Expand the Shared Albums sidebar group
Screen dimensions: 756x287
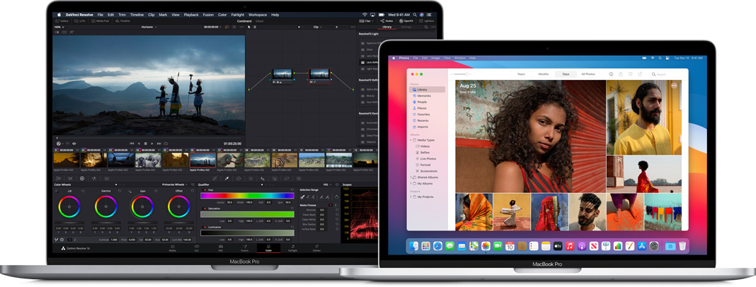coord(411,177)
